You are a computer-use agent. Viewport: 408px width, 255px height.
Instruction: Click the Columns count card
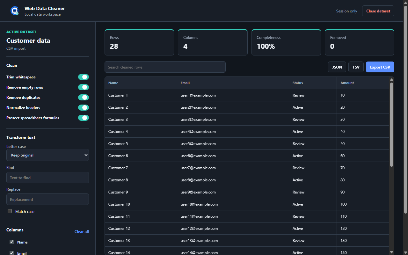pos(213,42)
